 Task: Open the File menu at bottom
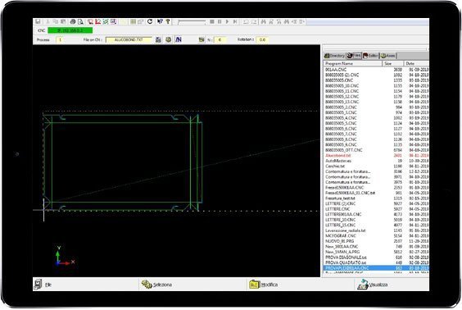(43, 285)
